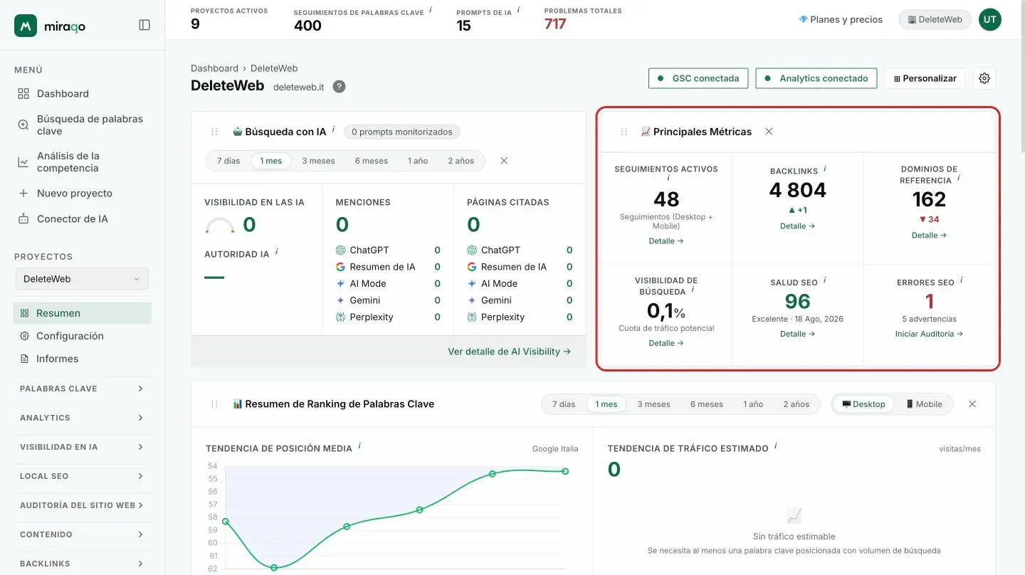The image size is (1025, 575).
Task: Open the UT user avatar menu
Action: [x=990, y=19]
